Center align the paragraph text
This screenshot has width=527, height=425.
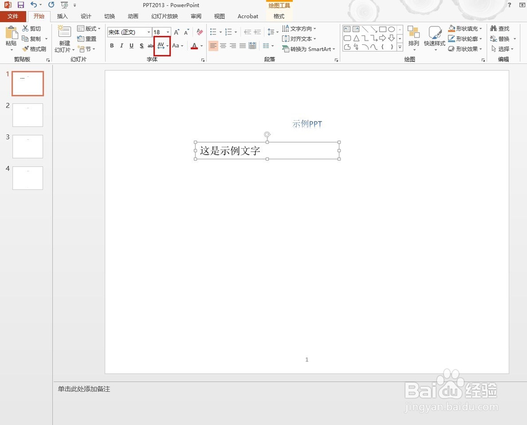[x=222, y=46]
